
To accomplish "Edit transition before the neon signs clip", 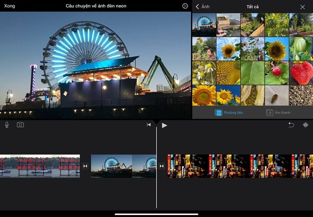I will click(161, 166).
